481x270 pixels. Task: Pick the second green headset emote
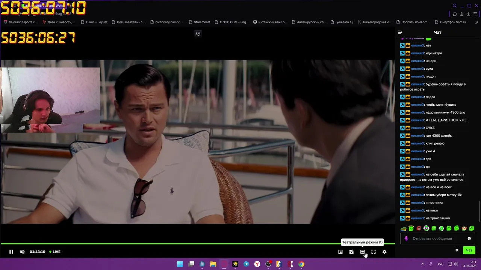tap(442, 228)
